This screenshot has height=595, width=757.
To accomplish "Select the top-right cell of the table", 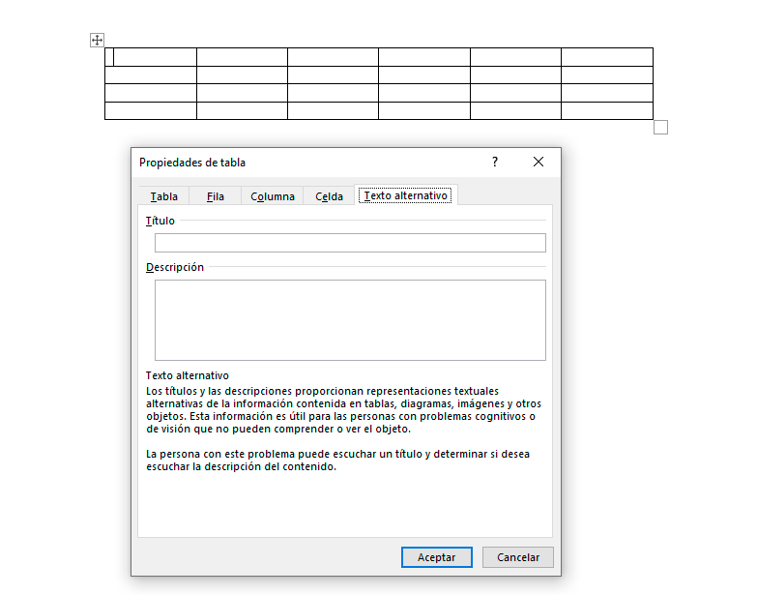I will (606, 57).
